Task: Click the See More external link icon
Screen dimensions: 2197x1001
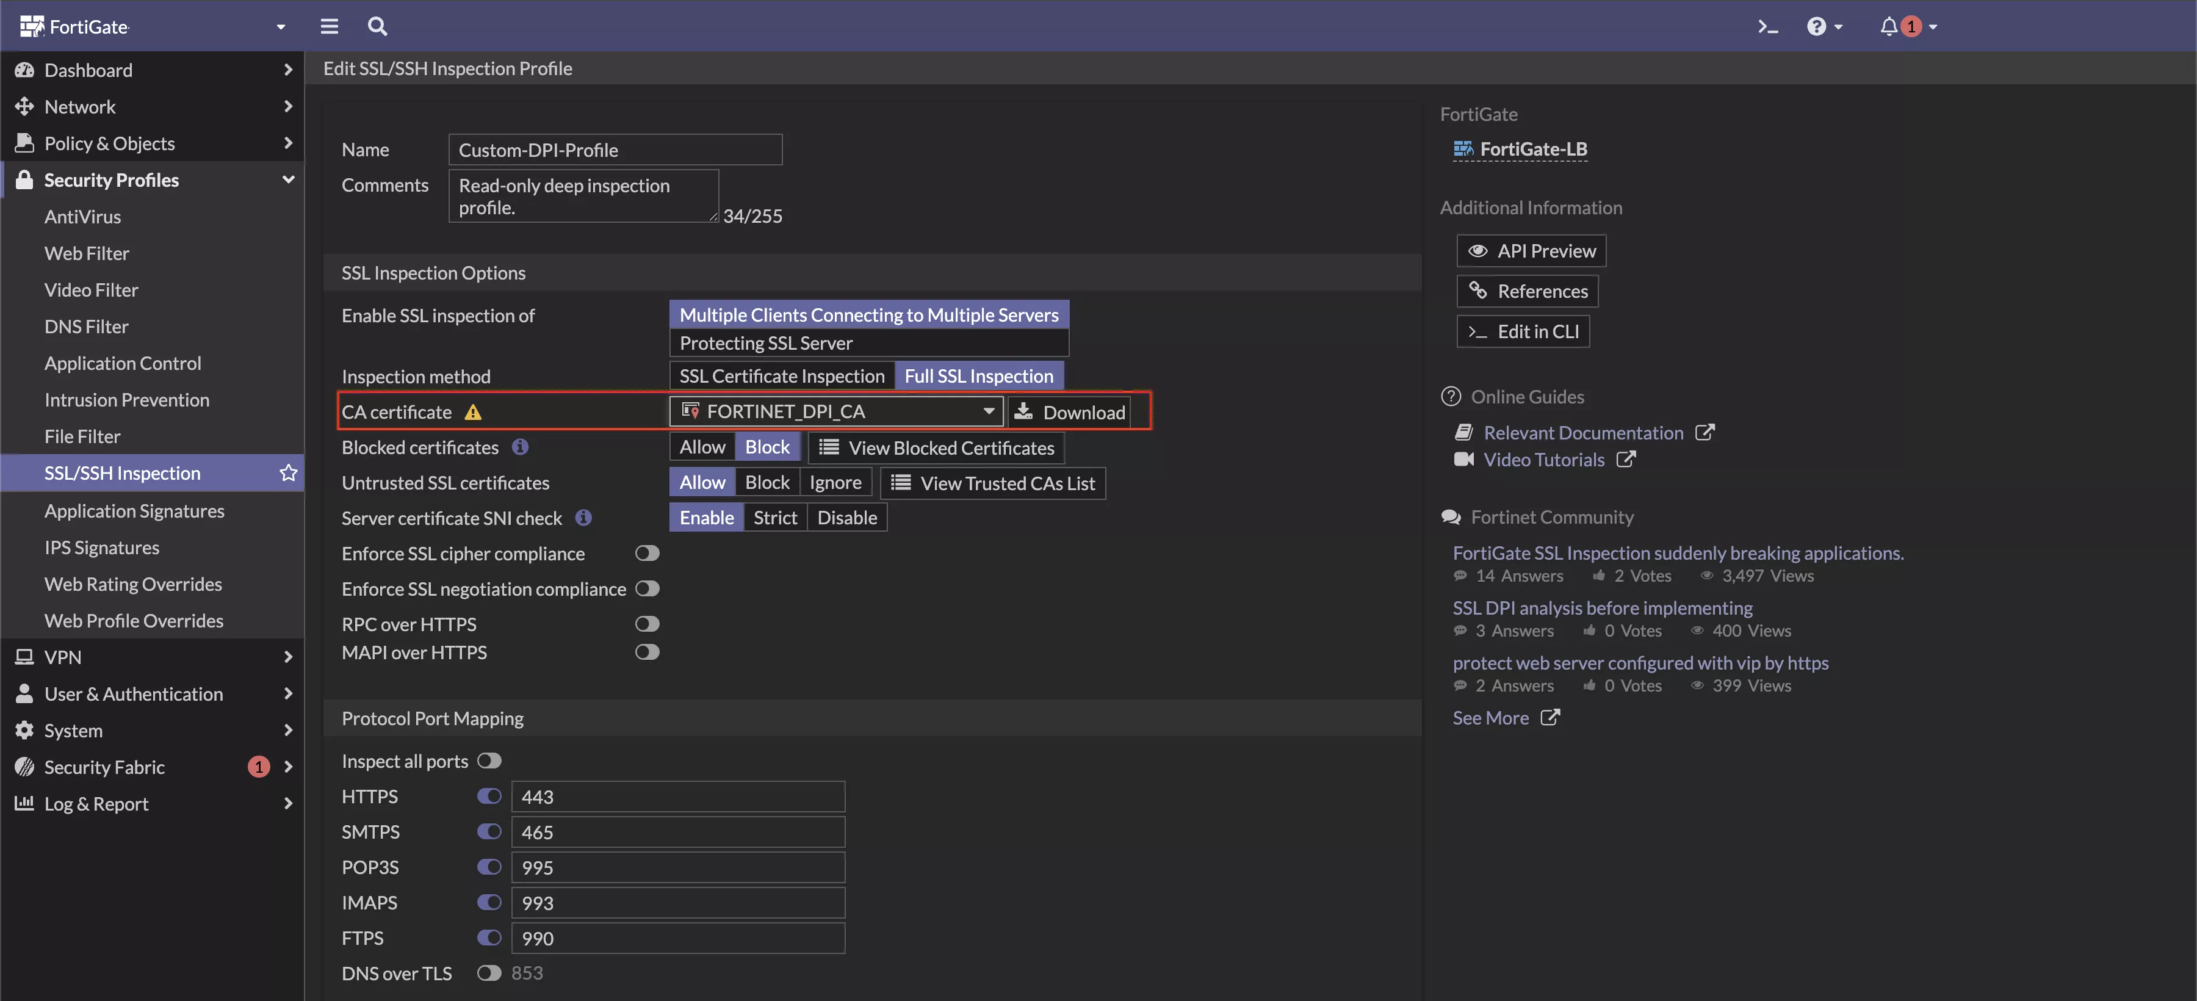Action: coord(1549,718)
